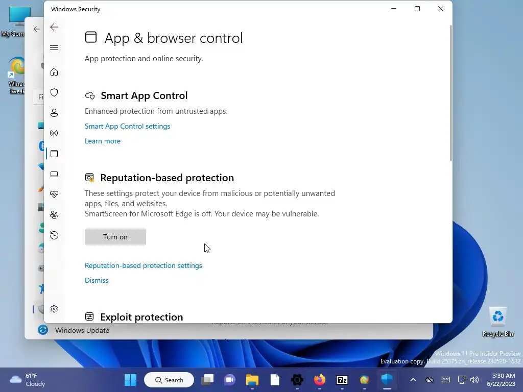Viewport: 523px width, 392px height.
Task: Open the weather widget showing 61°F Cloudy
Action: point(28,380)
